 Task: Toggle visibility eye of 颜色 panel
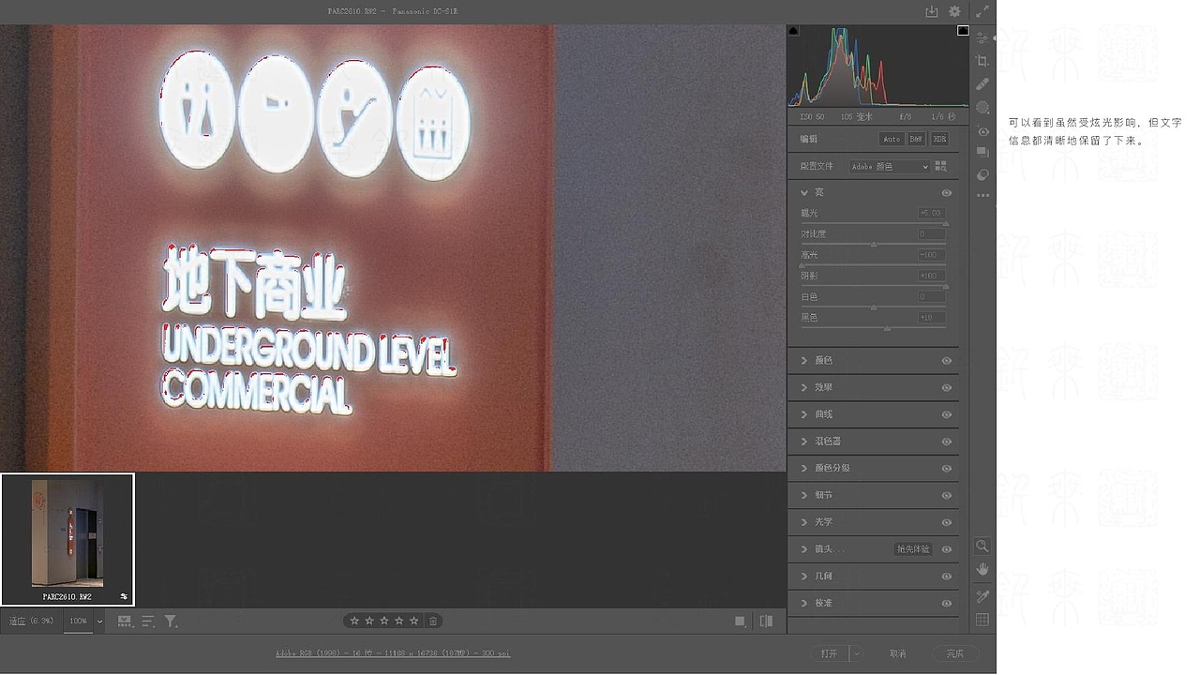[947, 360]
